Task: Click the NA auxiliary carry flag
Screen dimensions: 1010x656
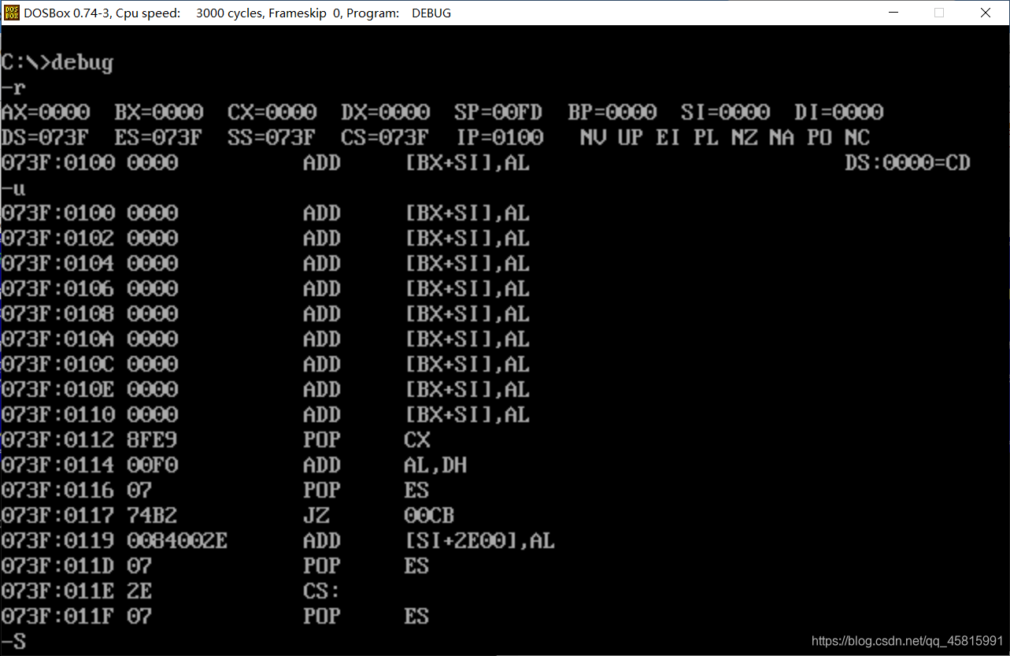Action: click(782, 137)
